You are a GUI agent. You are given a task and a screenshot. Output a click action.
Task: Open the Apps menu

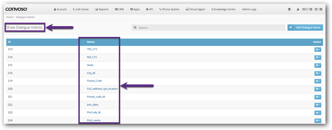click(135, 9)
